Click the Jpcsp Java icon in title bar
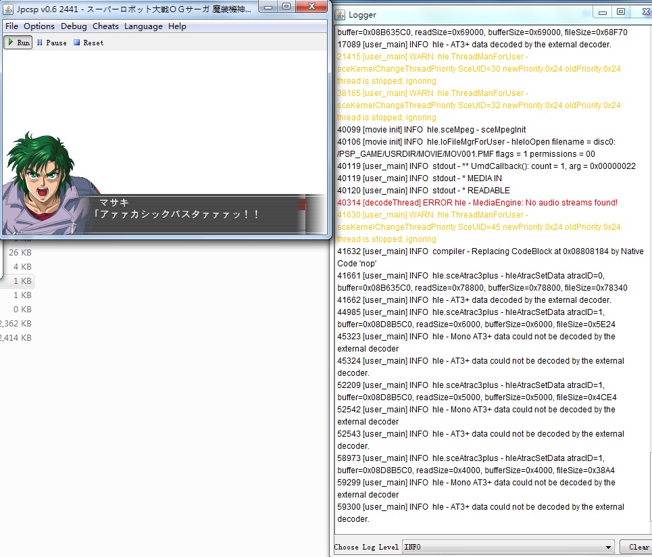The height and width of the screenshot is (557, 652). pyautogui.click(x=9, y=7)
